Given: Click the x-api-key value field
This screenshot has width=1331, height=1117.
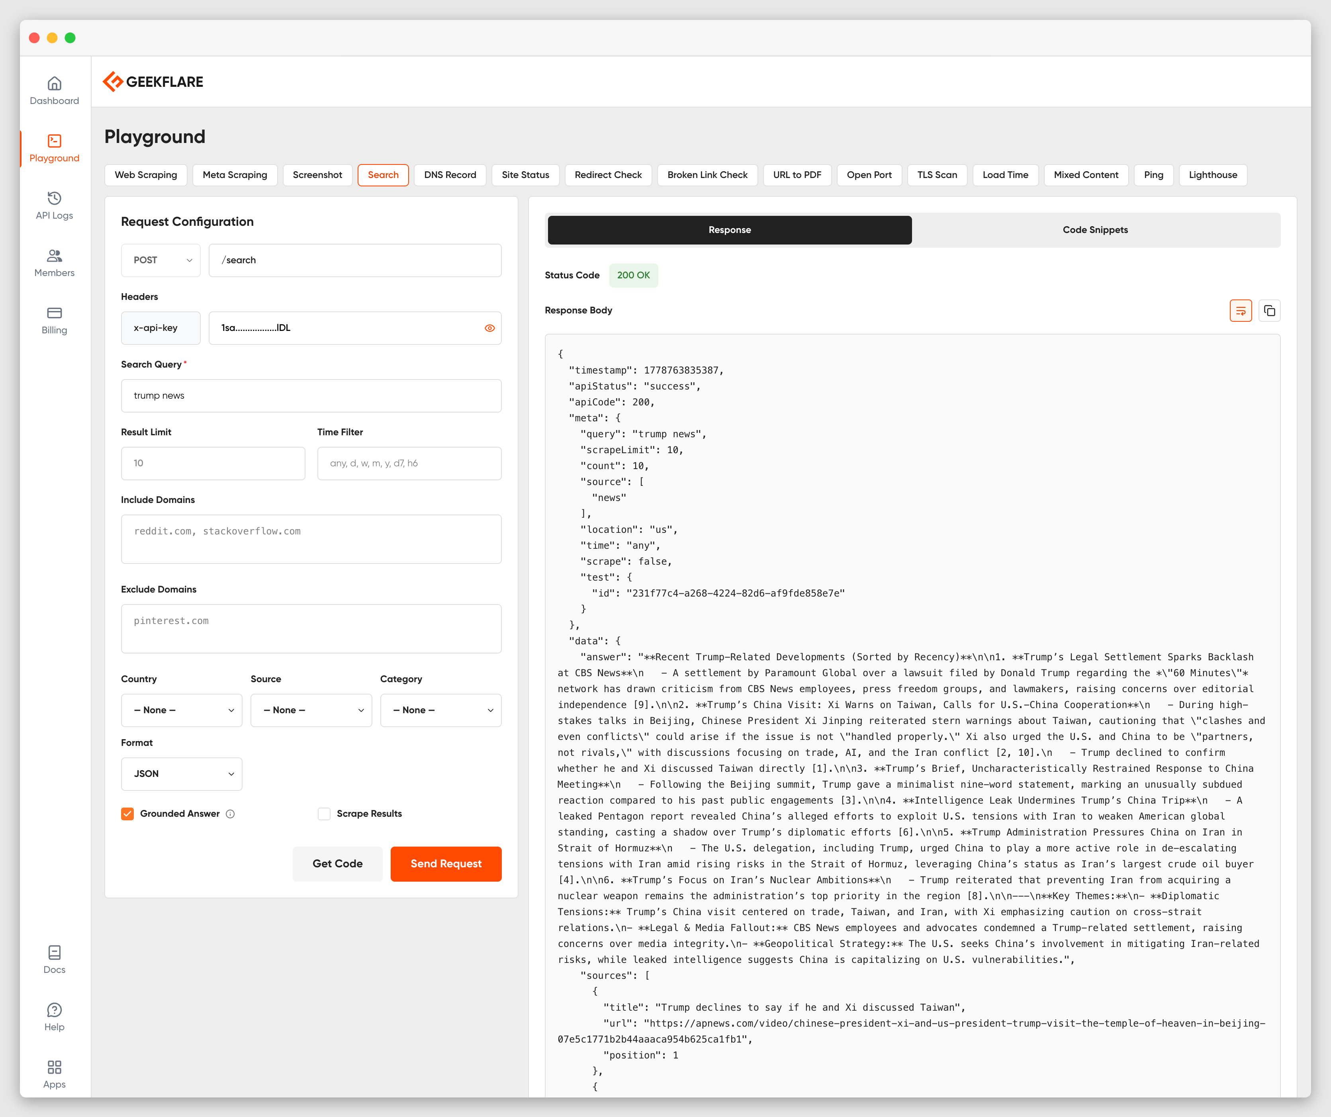Looking at the screenshot, I should [x=355, y=328].
